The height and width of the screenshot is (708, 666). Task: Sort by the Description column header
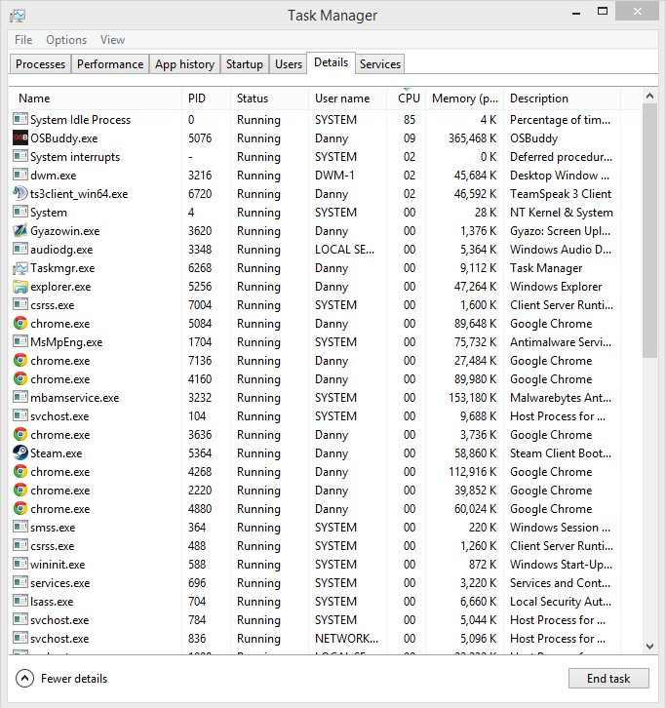(x=562, y=98)
